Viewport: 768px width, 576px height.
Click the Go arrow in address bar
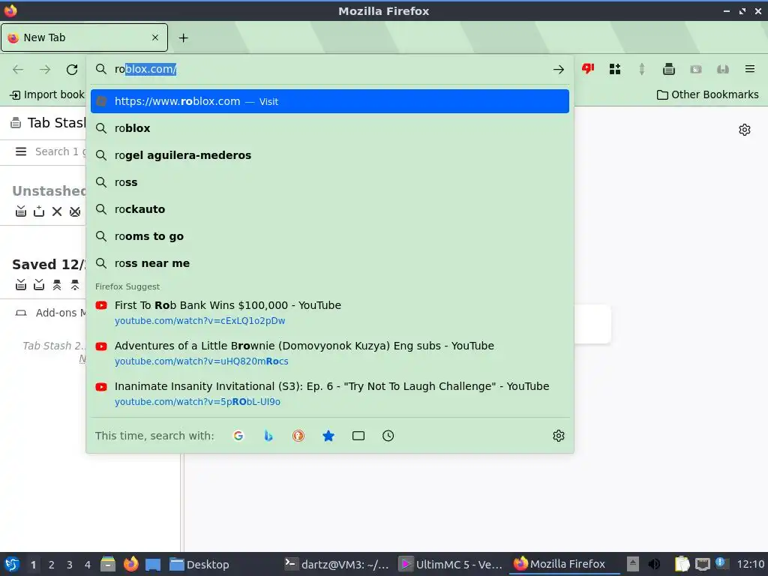click(x=558, y=70)
